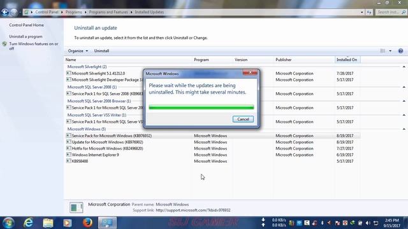The width and height of the screenshot is (408, 229).
Task: Click the Microsoft Silverlight (2) group header
Action: [87, 67]
